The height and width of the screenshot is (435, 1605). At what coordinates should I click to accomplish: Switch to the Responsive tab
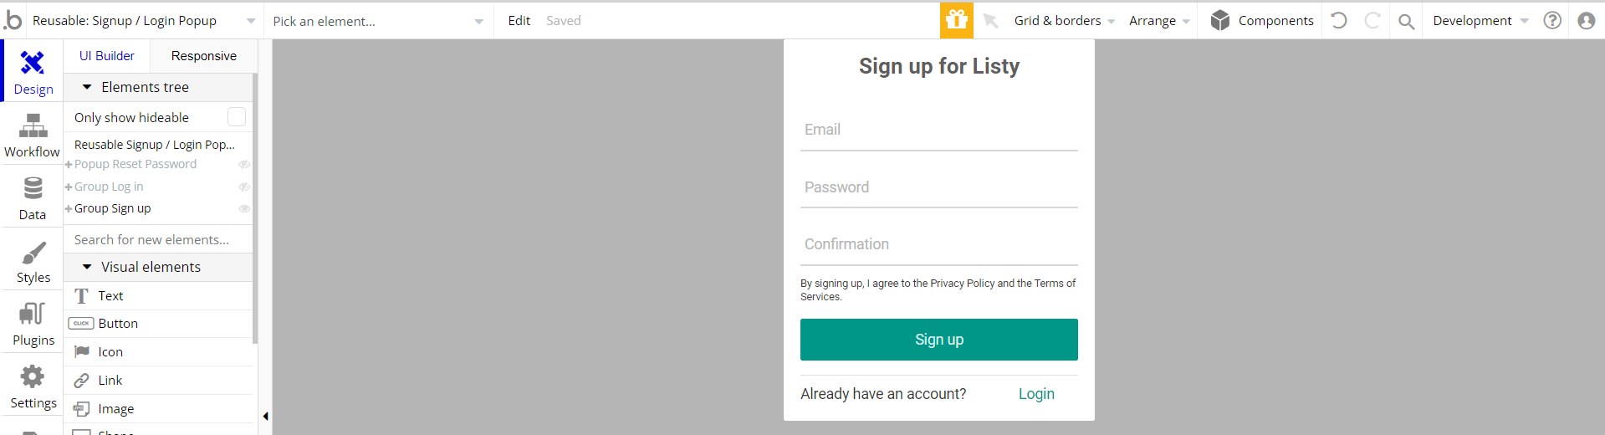[x=203, y=56]
